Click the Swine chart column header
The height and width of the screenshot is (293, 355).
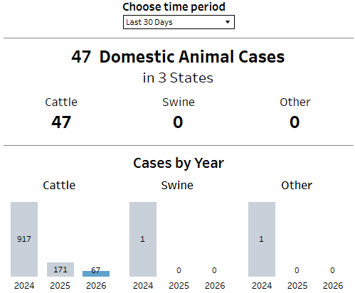coord(177,185)
